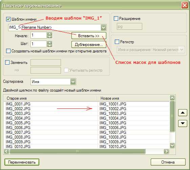
Task: Click horizontal scroll left arrow
Action: click(x=6, y=151)
